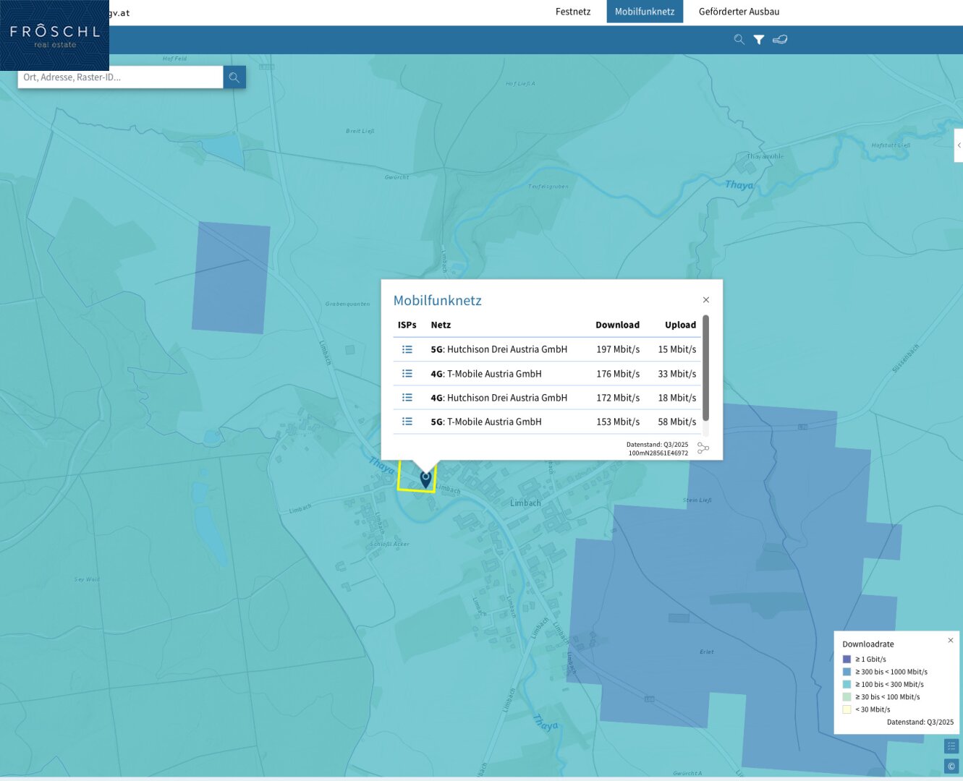Viewport: 963px width, 781px height.
Task: Switch to the Festnetz tab
Action: pos(573,12)
